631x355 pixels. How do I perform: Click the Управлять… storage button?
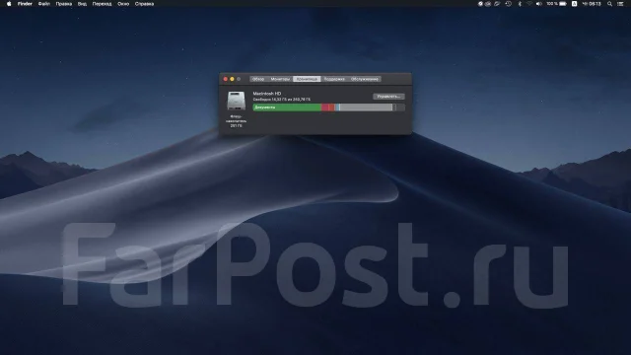tap(388, 97)
